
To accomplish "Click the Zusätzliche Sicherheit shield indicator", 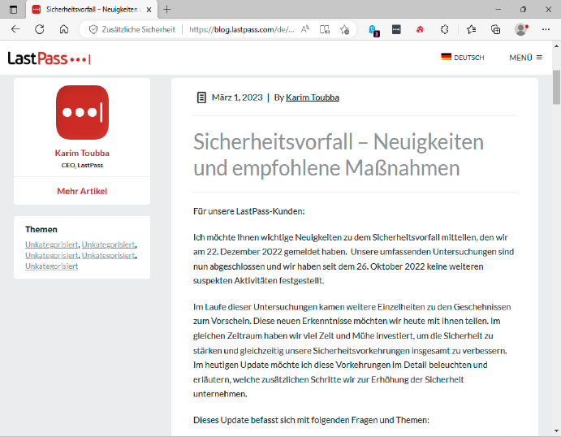I will point(132,29).
